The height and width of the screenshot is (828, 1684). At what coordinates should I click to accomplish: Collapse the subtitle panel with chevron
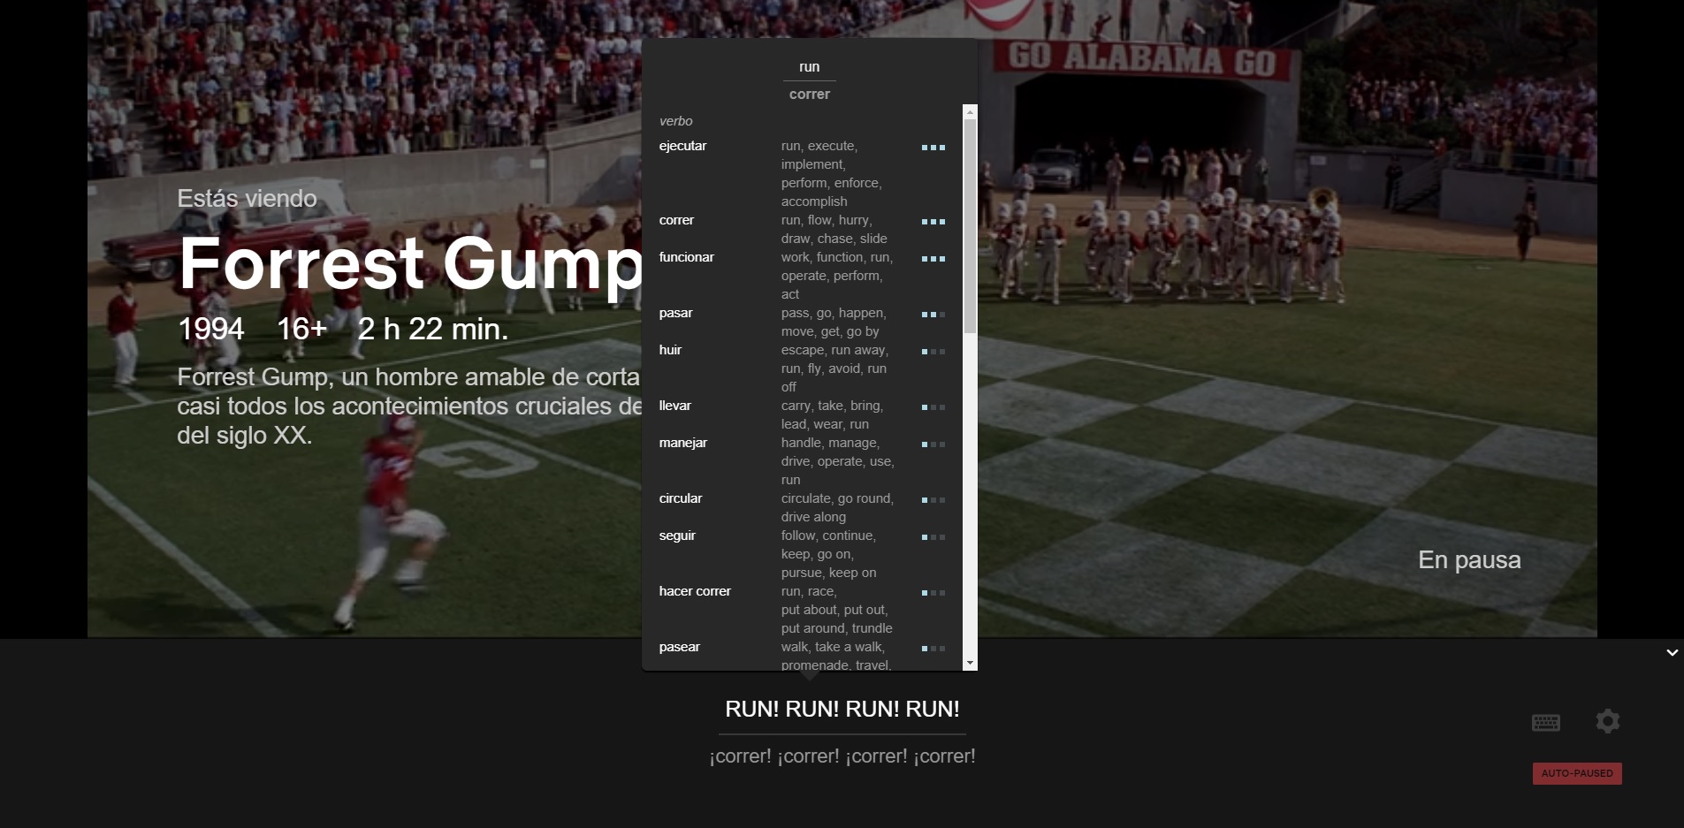pyautogui.click(x=1672, y=653)
